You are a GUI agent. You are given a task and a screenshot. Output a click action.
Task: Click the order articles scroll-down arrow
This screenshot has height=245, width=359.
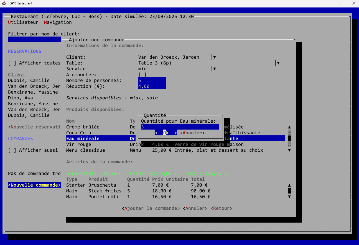click(289, 197)
